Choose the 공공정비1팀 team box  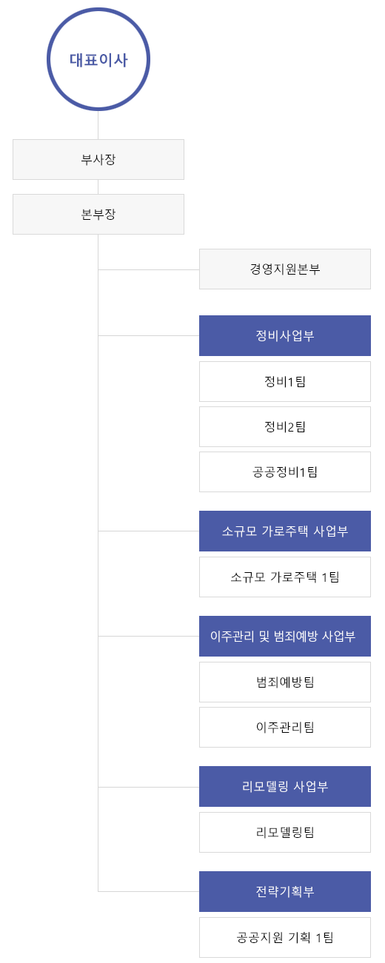[285, 472]
